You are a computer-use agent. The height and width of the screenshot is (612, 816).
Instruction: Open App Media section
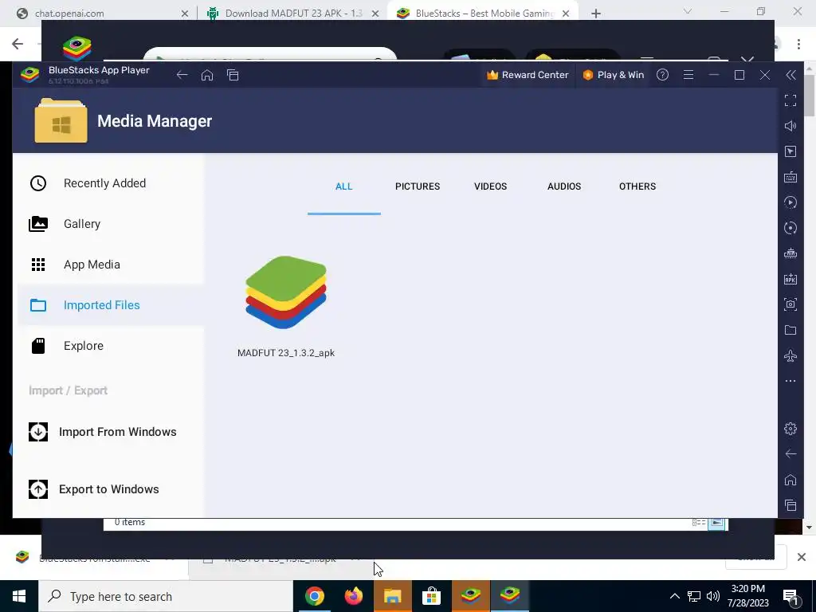pos(110,265)
